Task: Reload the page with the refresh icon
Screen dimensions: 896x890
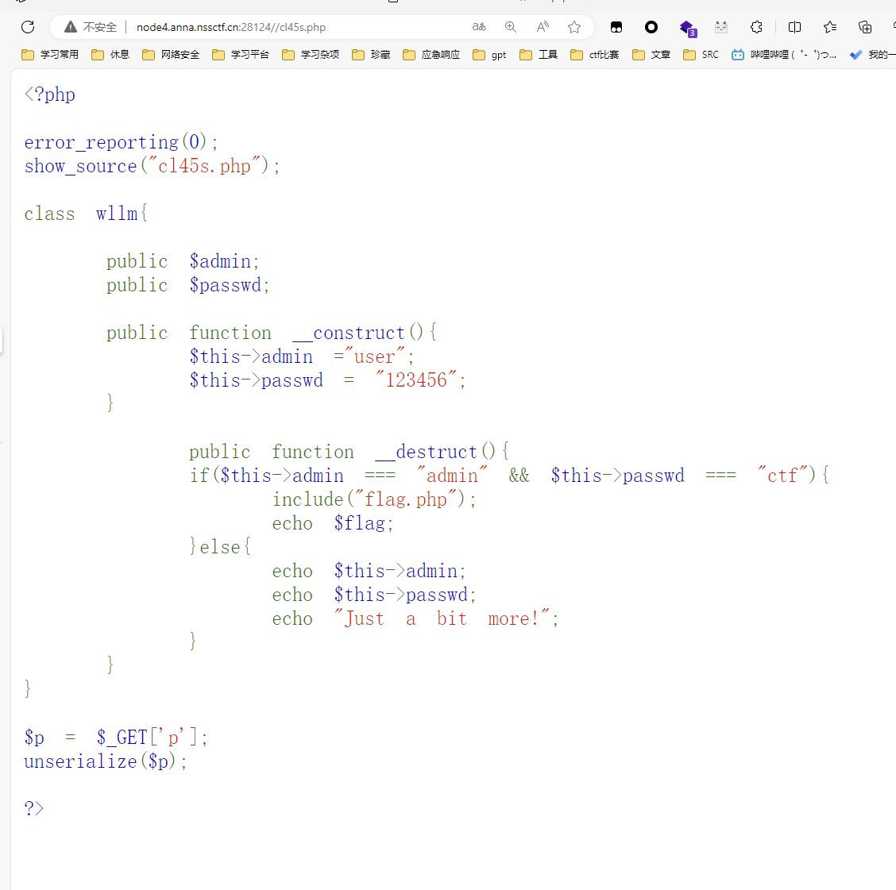Action: [28, 27]
